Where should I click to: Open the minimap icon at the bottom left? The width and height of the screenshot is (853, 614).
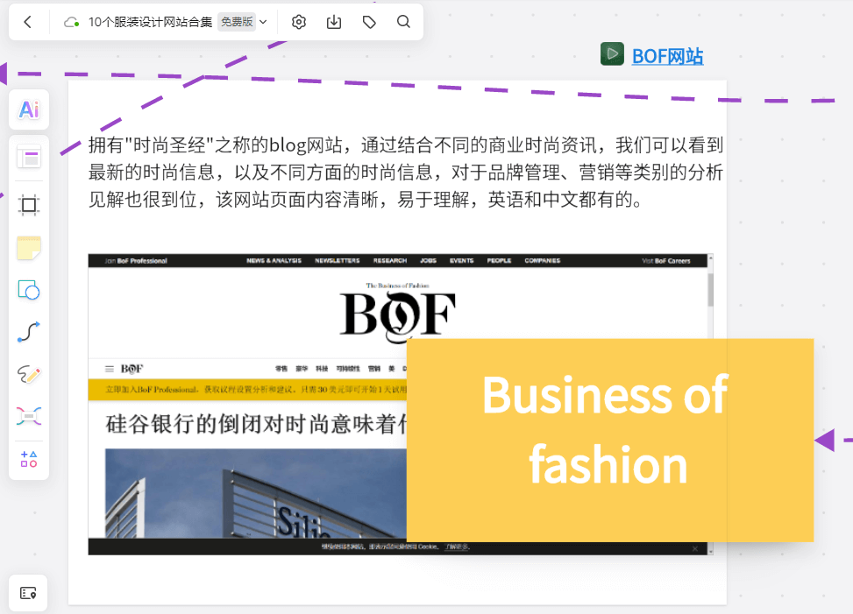pos(28,593)
